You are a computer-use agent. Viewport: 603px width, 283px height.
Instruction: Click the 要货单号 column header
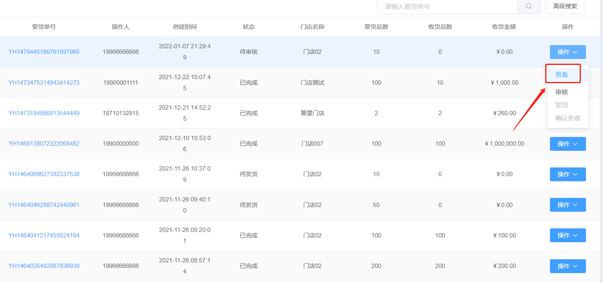(44, 27)
